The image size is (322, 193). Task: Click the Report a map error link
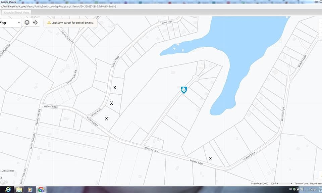tap(316, 183)
